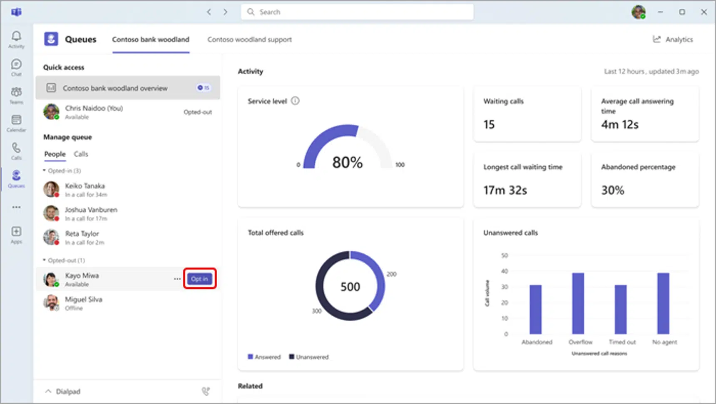716x406 pixels.
Task: Navigate forward with right arrow
Action: click(225, 12)
